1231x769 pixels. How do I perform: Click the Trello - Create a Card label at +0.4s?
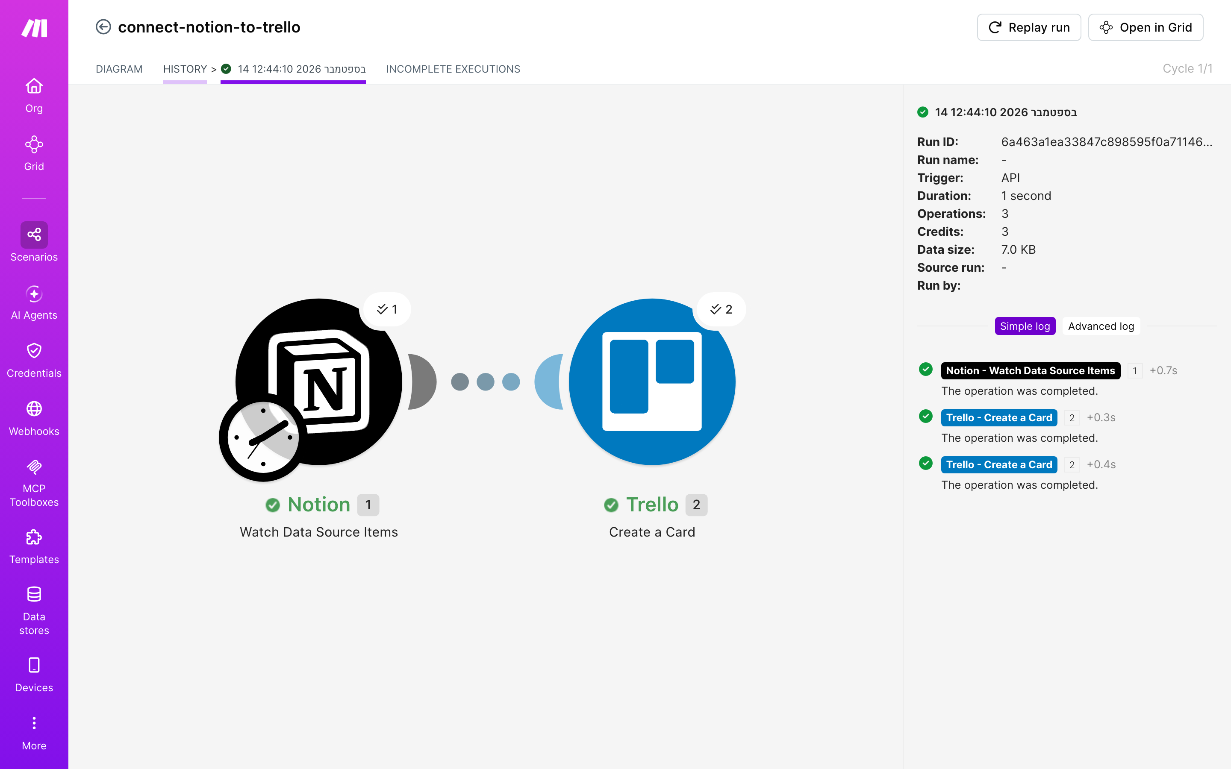click(998, 464)
